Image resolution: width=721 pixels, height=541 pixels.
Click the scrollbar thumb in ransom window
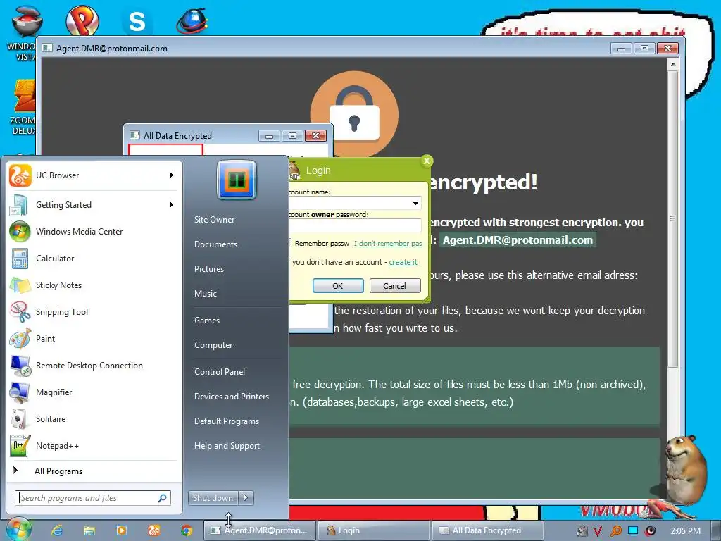pyautogui.click(x=672, y=218)
